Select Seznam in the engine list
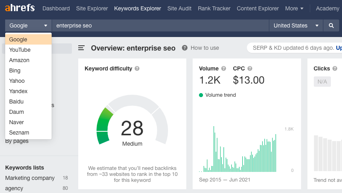Image resolution: width=342 pixels, height=193 pixels. pos(28,133)
